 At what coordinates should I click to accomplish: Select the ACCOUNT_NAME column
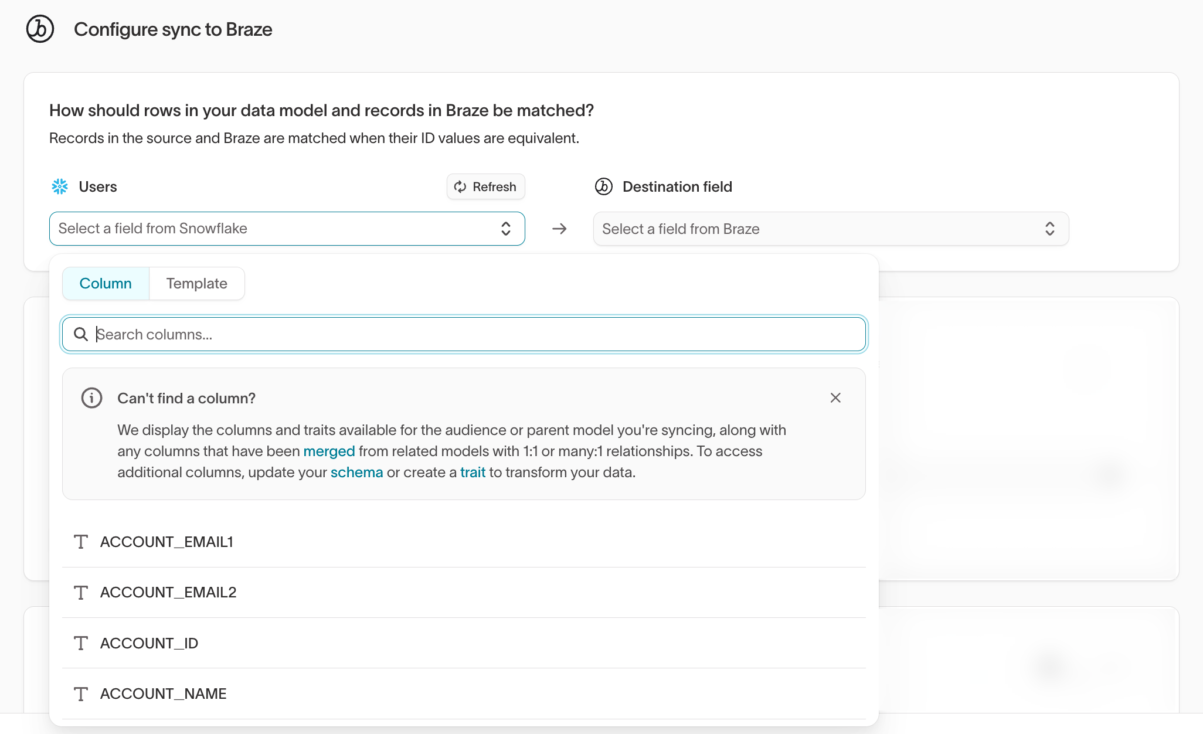click(x=464, y=694)
